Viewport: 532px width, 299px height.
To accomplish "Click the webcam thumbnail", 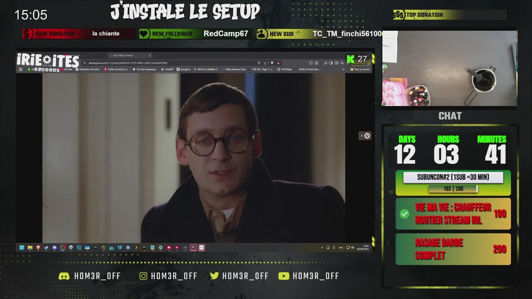I will pyautogui.click(x=450, y=69).
